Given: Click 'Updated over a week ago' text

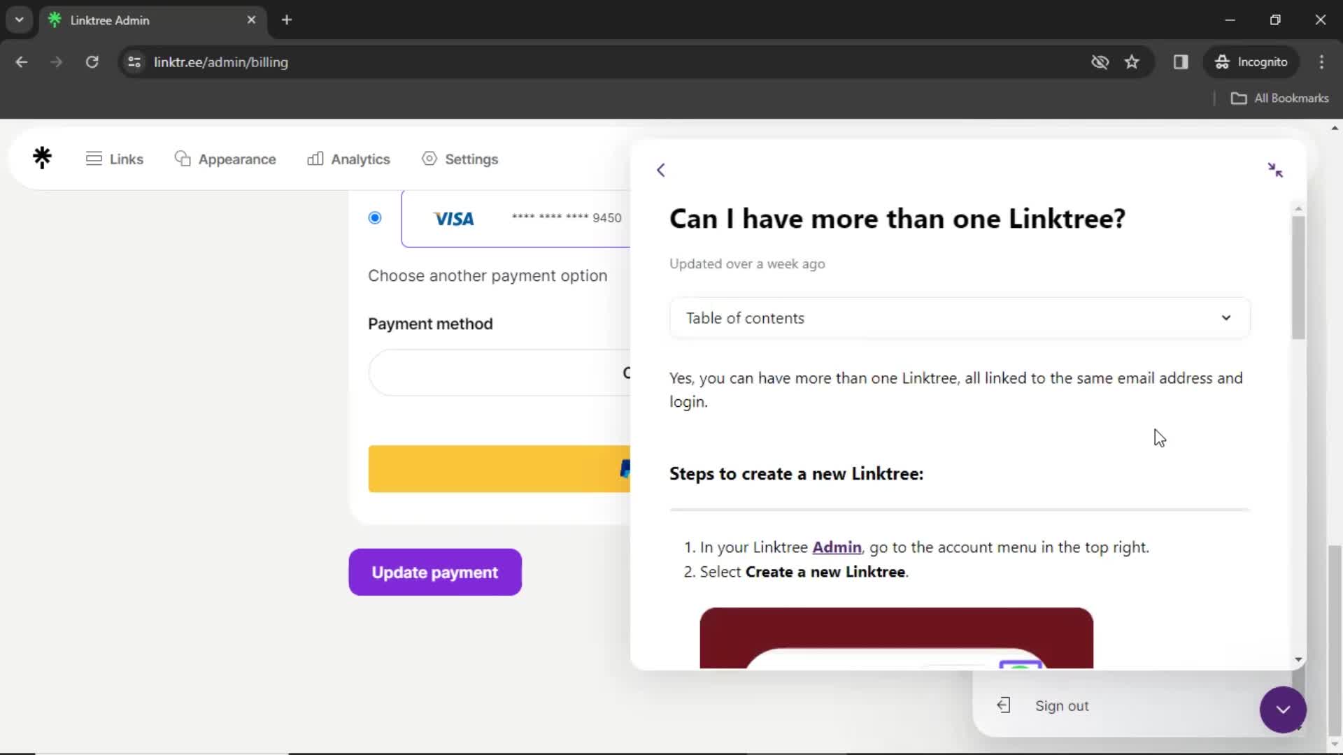Looking at the screenshot, I should (747, 264).
